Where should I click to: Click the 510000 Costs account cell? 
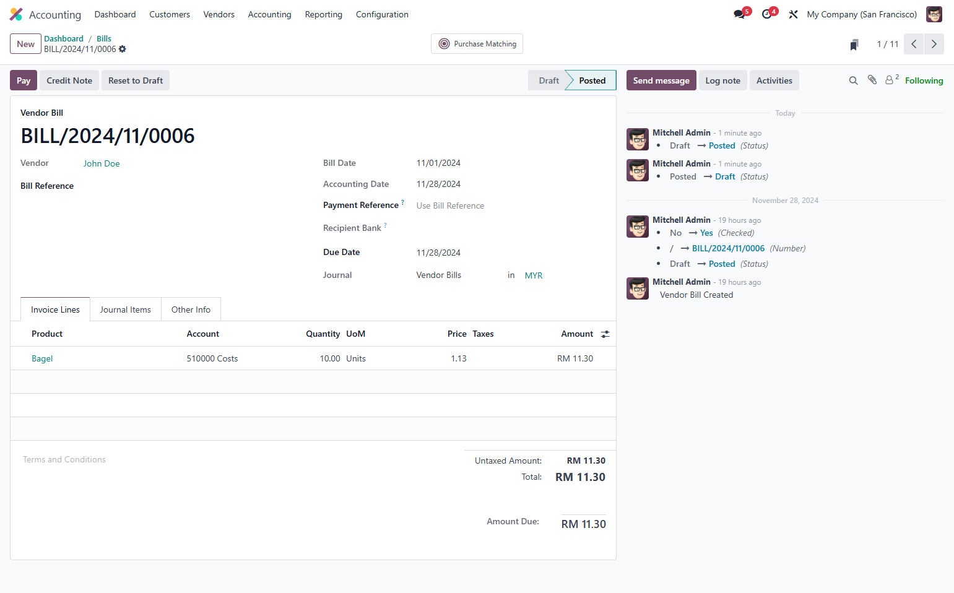coord(241,358)
